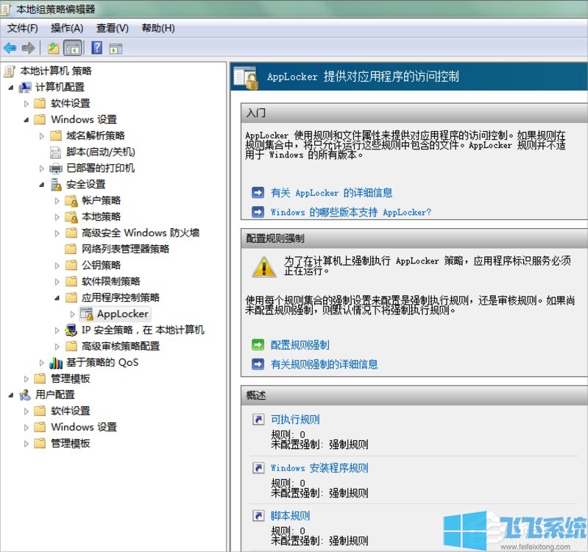
Task: Click the blue Help question mark icon
Action: 96,48
